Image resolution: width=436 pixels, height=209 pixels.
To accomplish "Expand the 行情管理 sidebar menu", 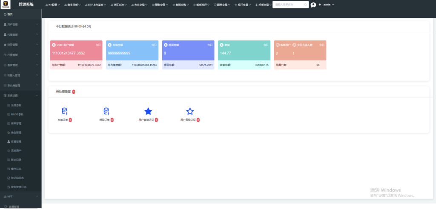I will [21, 55].
